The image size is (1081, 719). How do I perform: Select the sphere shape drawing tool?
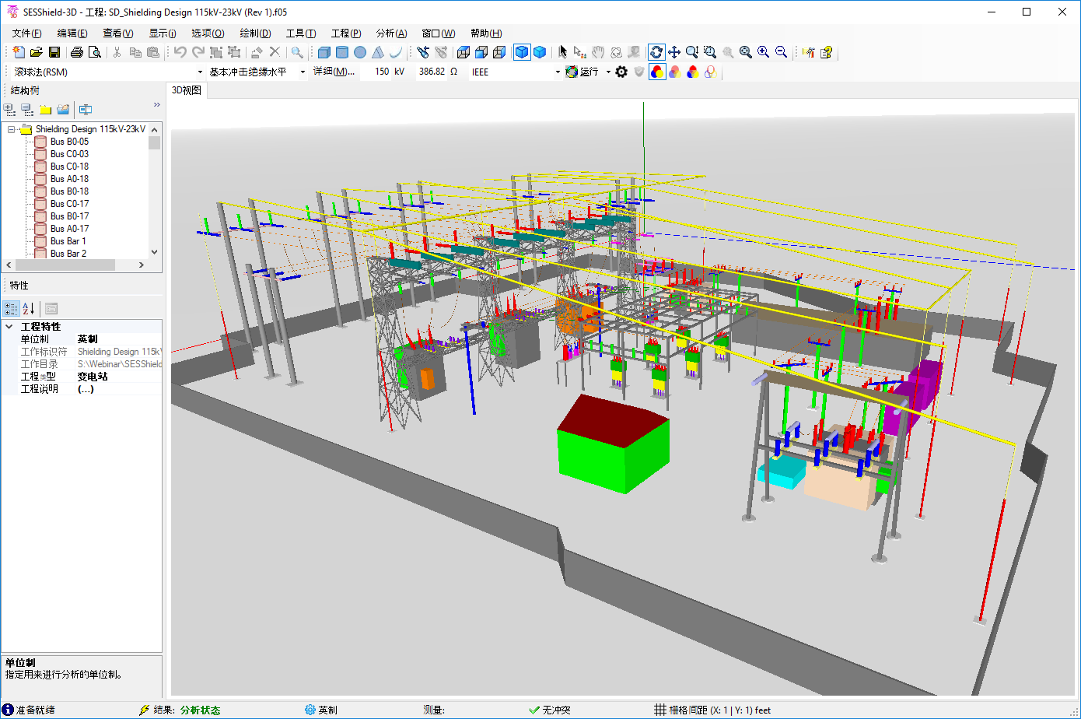[360, 52]
